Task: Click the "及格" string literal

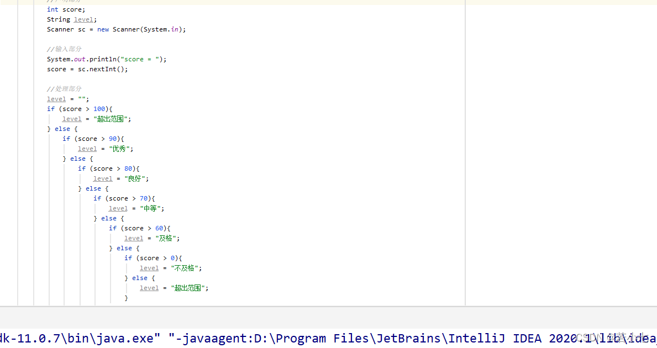Action: (x=166, y=238)
